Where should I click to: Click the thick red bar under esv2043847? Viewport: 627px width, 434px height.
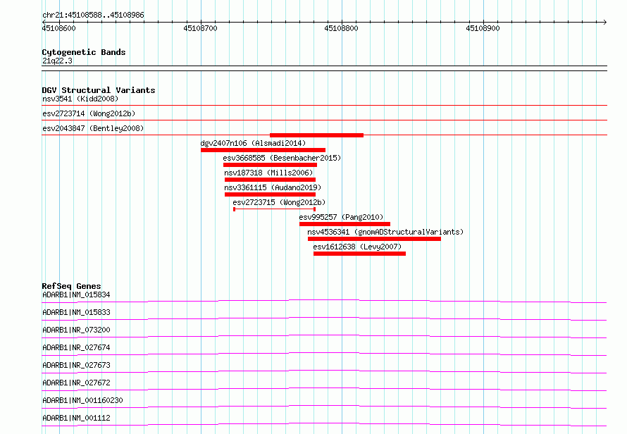317,135
